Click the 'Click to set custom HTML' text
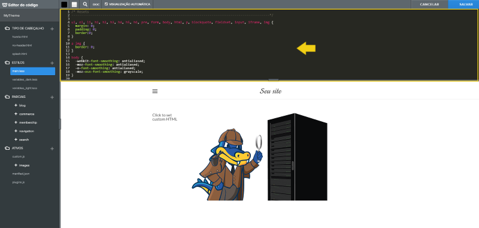 [165, 117]
